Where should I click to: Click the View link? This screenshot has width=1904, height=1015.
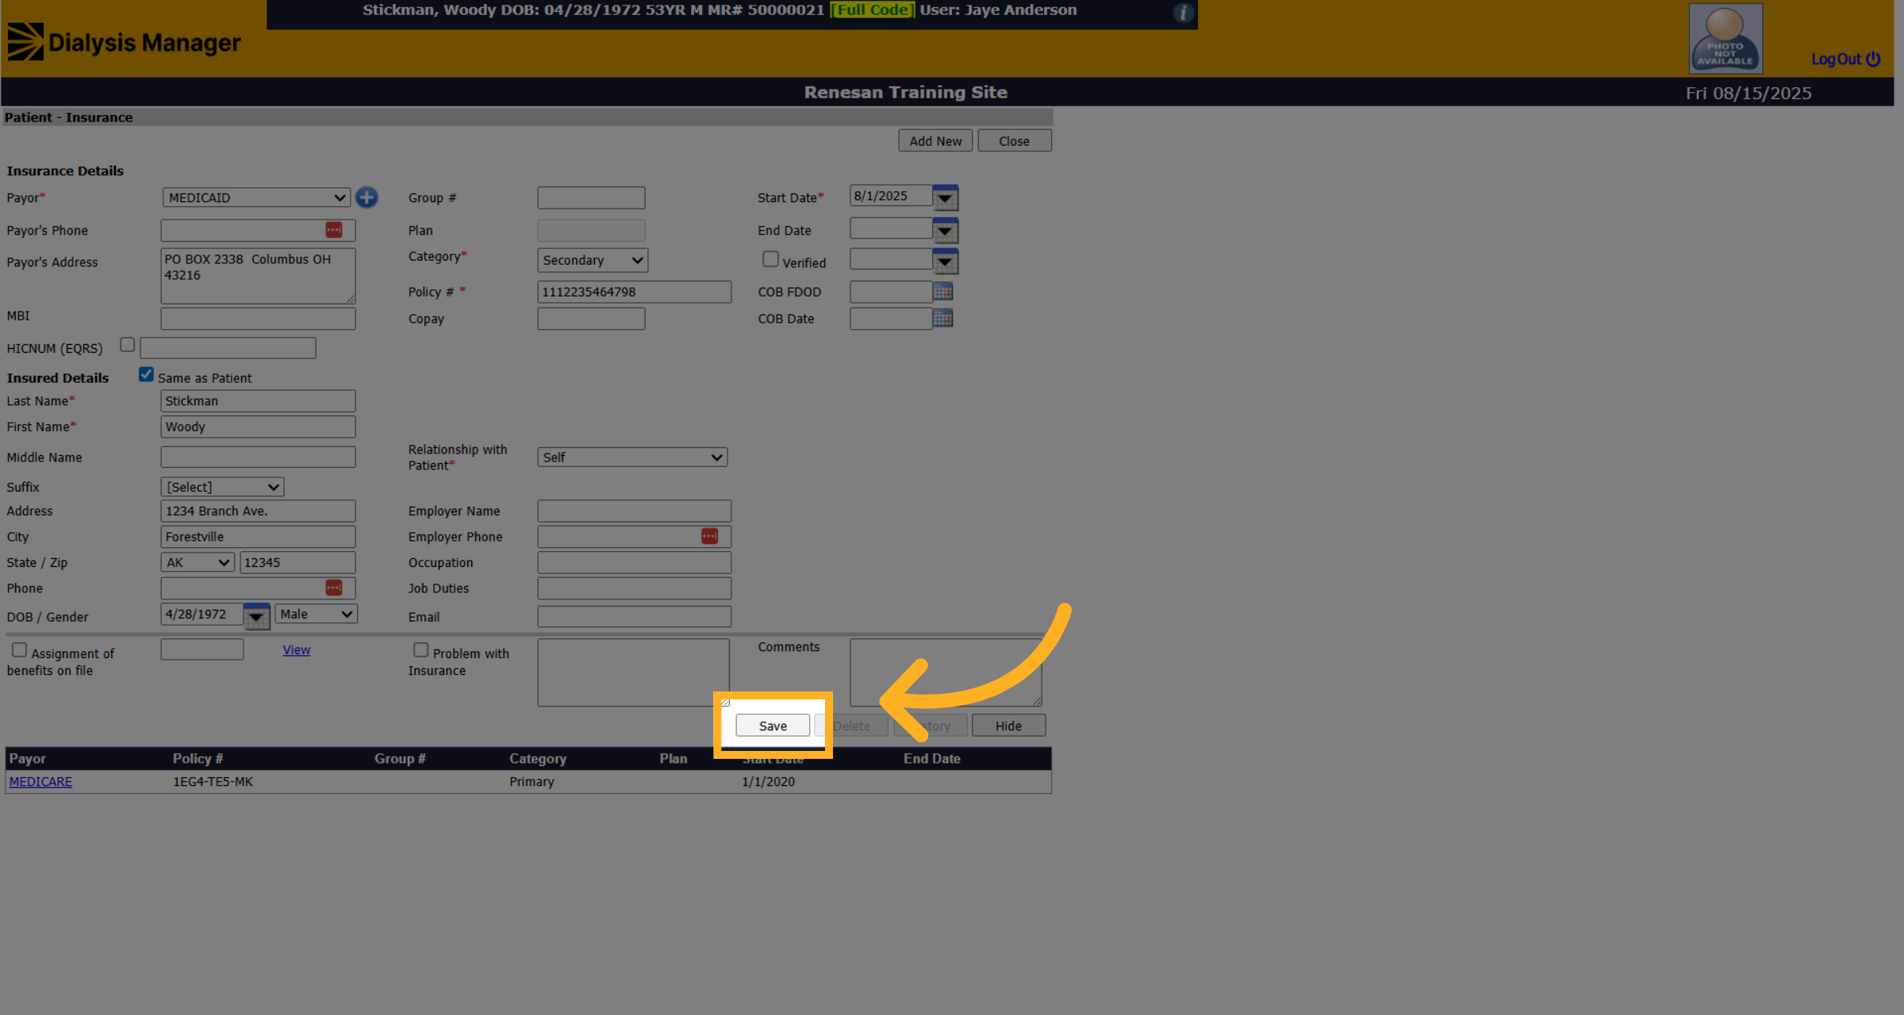(297, 649)
